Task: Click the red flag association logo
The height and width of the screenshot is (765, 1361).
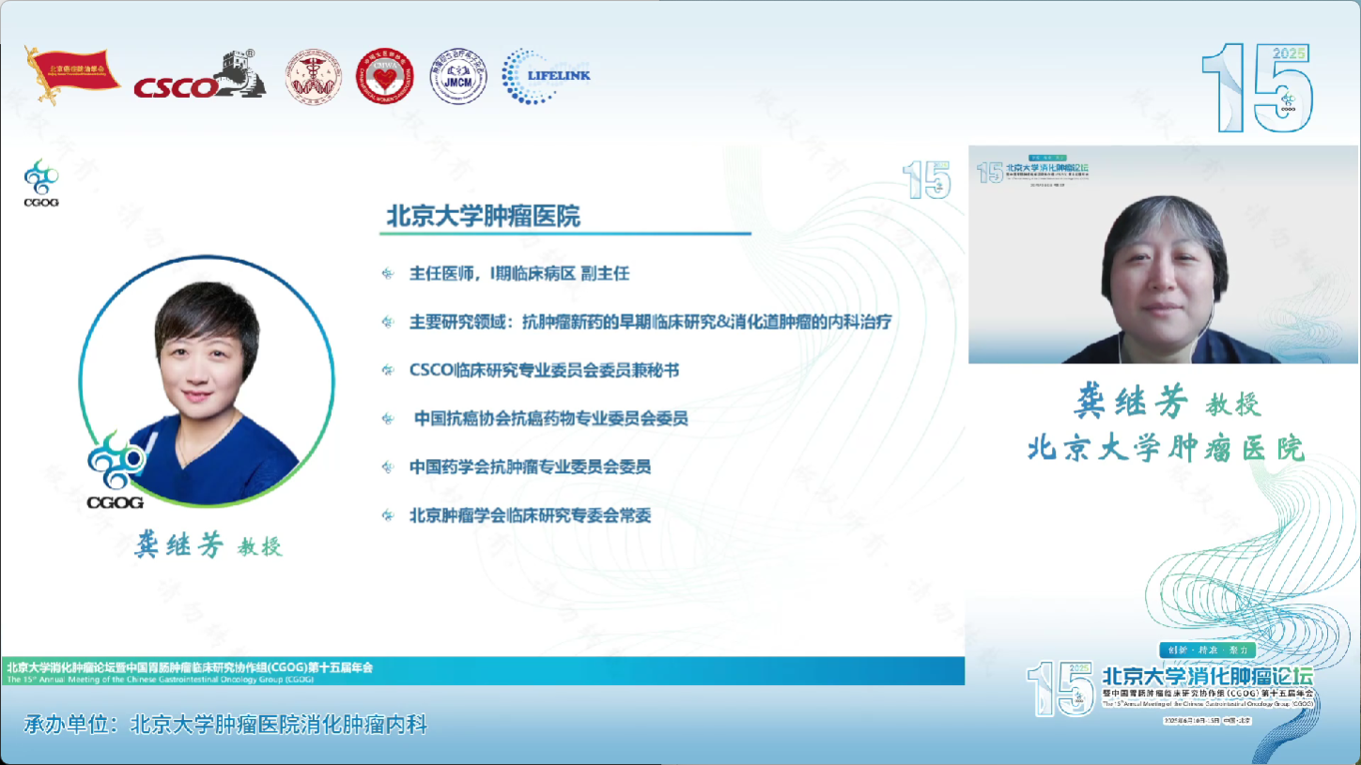Action: click(71, 74)
